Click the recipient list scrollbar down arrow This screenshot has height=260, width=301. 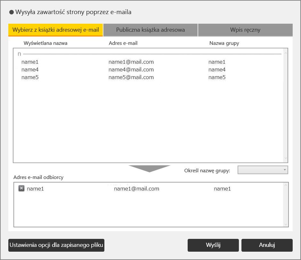(x=286, y=224)
